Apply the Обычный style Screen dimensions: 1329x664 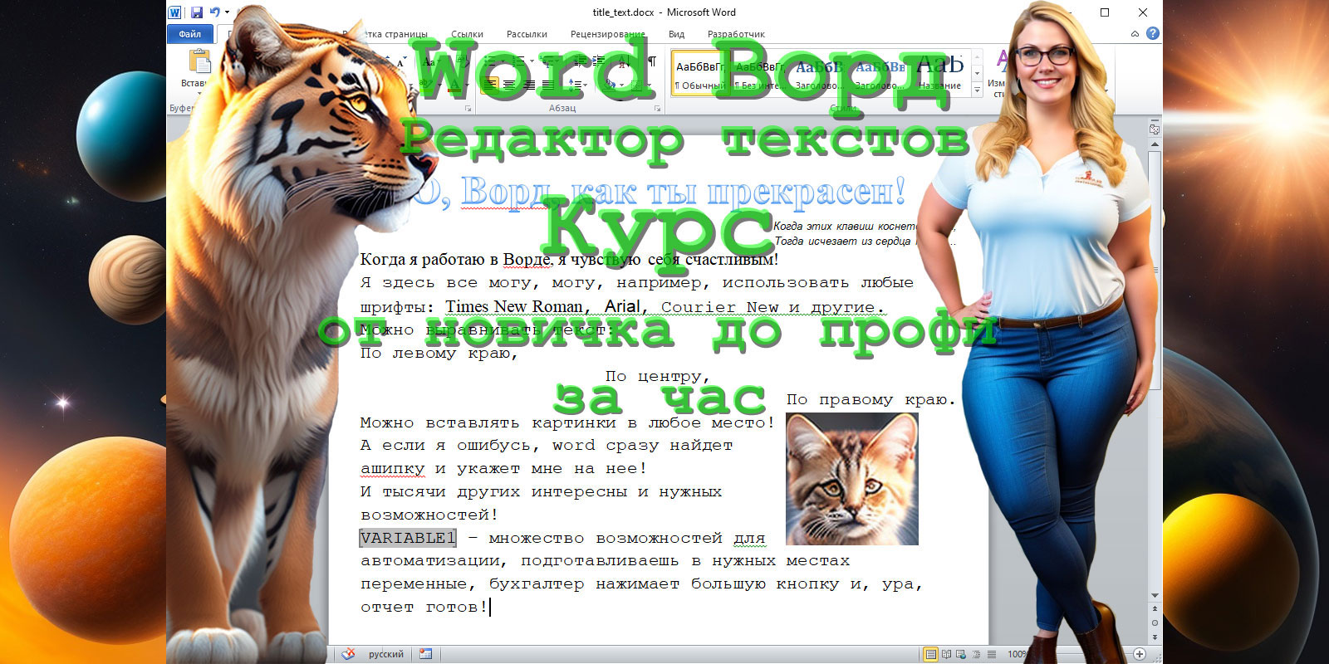coord(699,73)
